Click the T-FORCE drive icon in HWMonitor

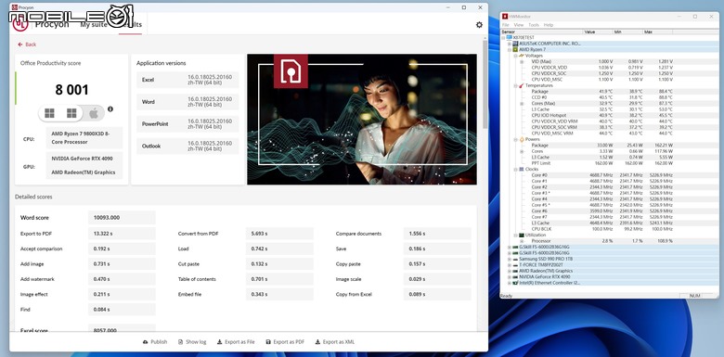(515, 265)
